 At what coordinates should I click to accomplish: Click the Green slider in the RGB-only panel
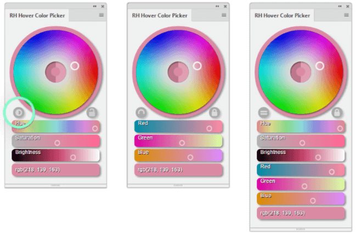178,141
